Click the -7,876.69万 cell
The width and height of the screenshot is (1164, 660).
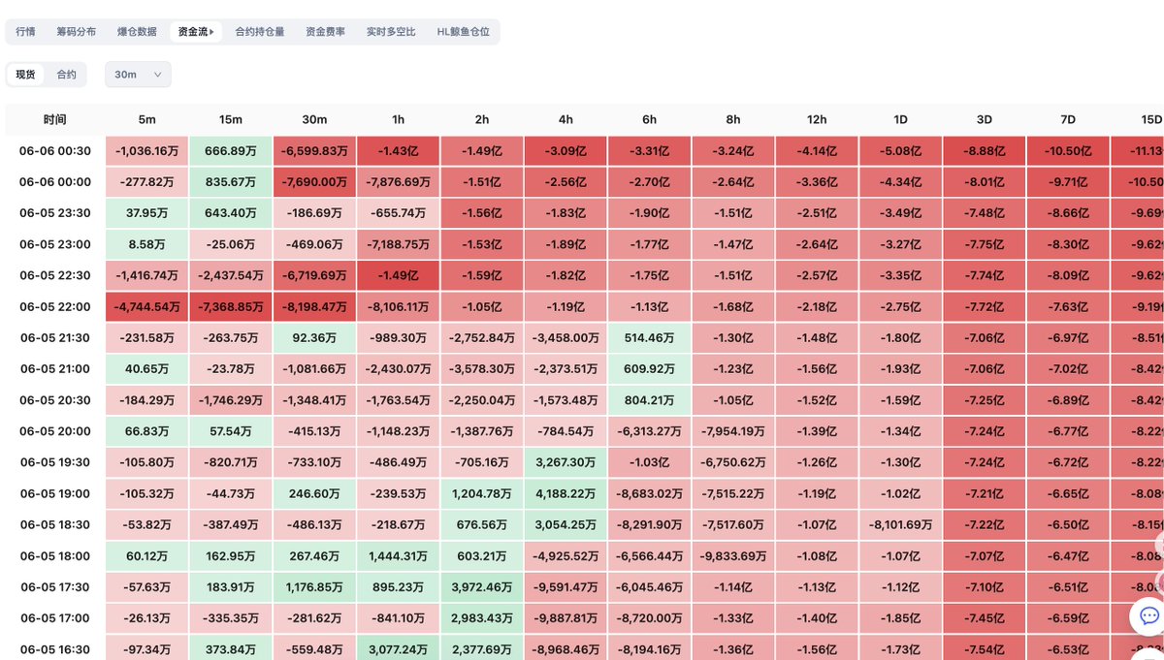coord(398,182)
